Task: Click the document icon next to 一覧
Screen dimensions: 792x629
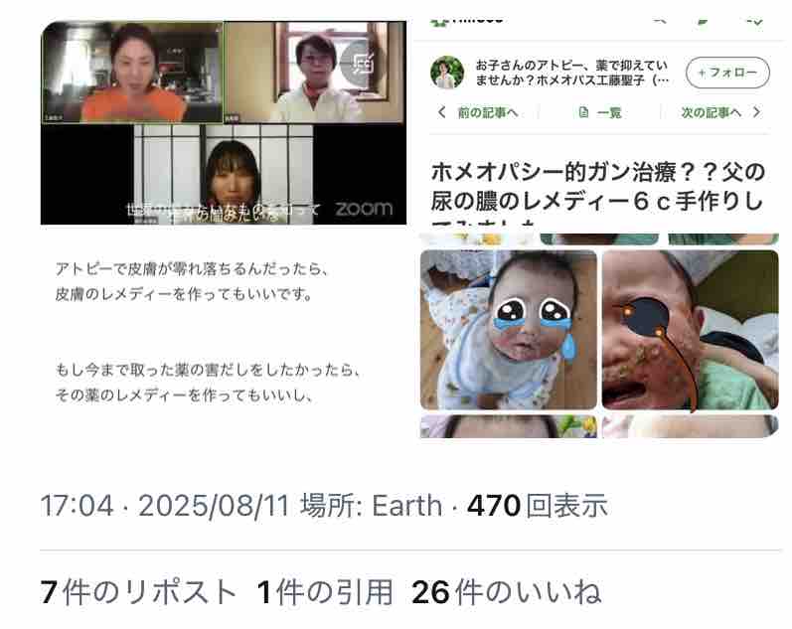Action: click(x=583, y=112)
